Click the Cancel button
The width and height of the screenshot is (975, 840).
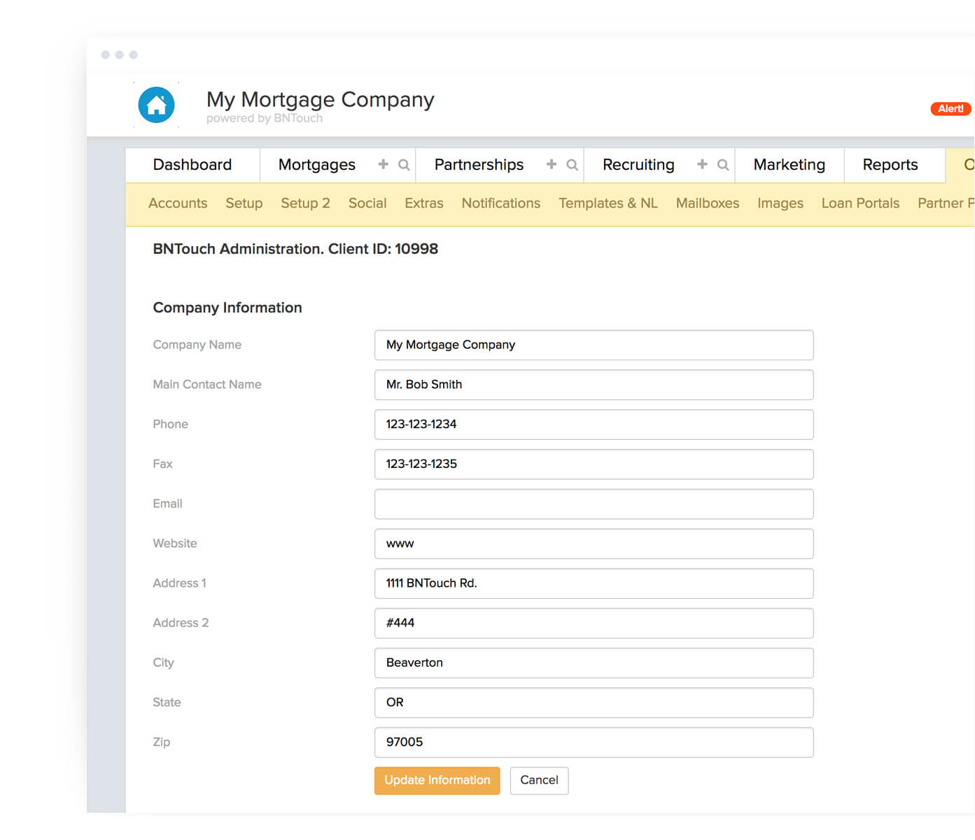point(539,780)
